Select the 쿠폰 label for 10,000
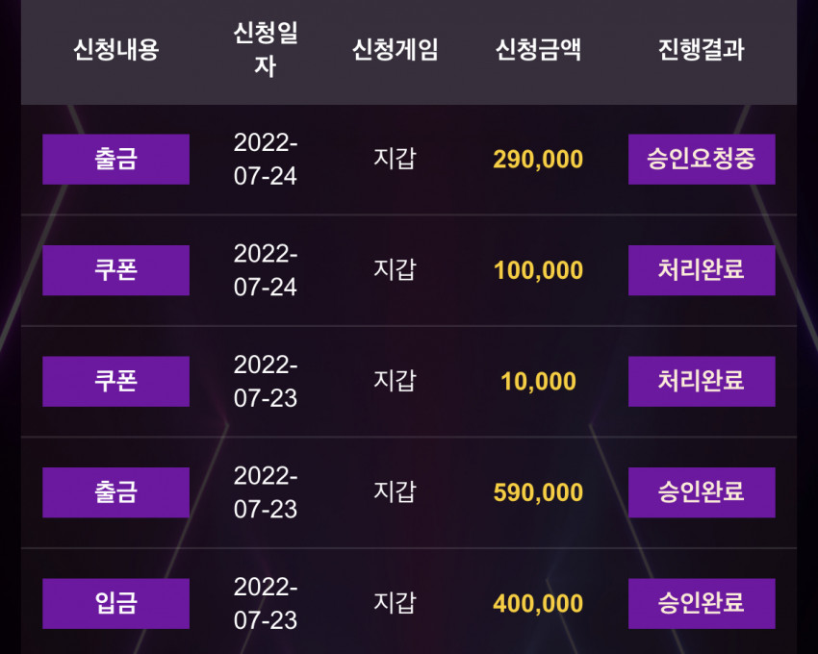818x654 pixels. coord(115,381)
